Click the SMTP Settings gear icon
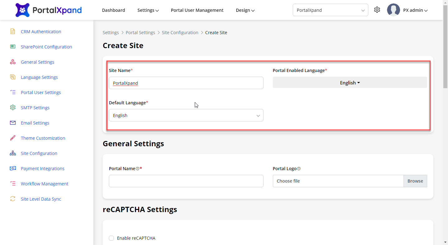Image resolution: width=448 pixels, height=245 pixels. pyautogui.click(x=13, y=107)
